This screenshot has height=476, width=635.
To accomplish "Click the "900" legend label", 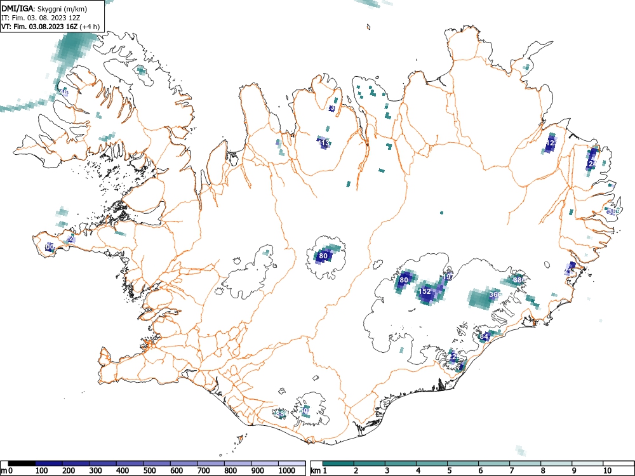I will (x=258, y=471).
